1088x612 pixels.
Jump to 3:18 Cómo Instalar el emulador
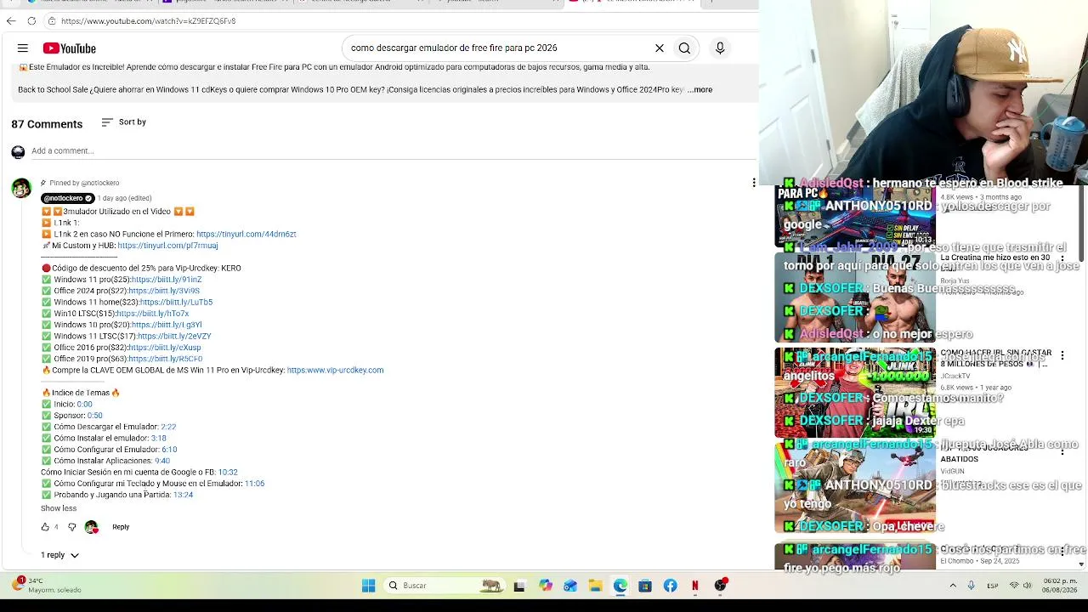click(x=158, y=439)
